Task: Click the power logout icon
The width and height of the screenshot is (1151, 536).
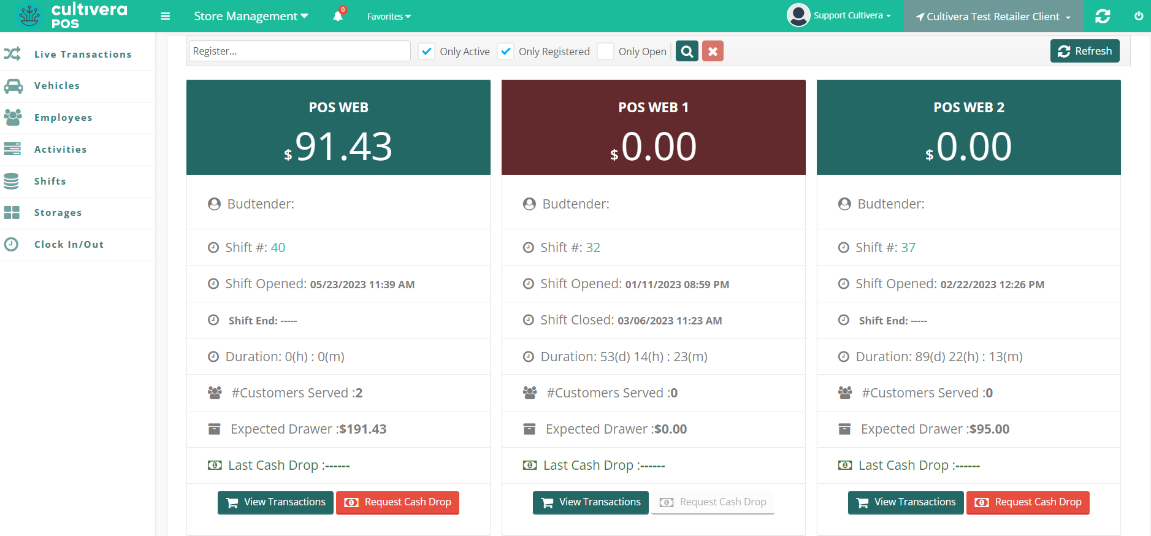Action: [x=1139, y=17]
